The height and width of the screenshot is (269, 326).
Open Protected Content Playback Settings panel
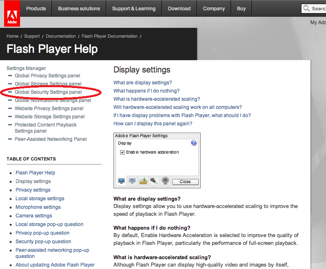pos(46,128)
